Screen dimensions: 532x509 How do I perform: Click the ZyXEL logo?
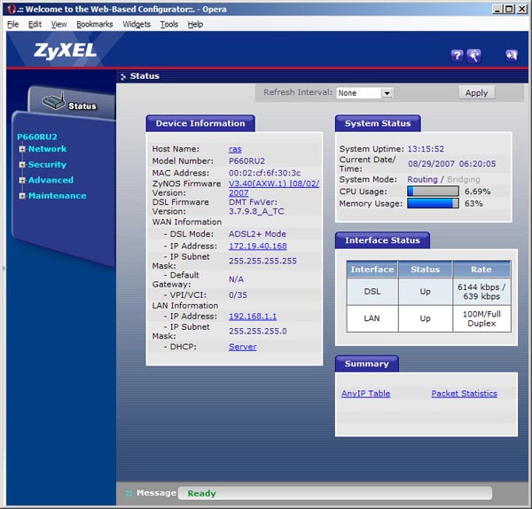click(65, 51)
